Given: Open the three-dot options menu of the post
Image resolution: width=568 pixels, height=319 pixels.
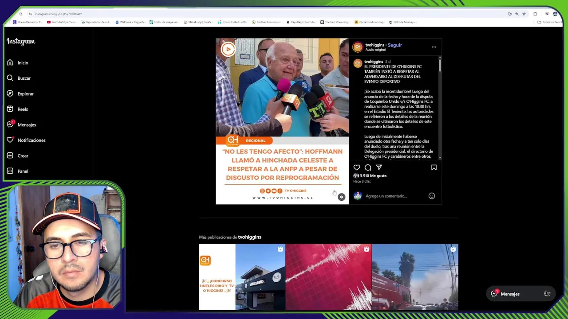Looking at the screenshot, I should [x=434, y=47].
